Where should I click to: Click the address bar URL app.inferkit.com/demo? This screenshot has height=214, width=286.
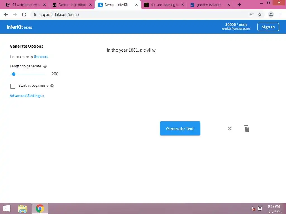pyautogui.click(x=59, y=14)
